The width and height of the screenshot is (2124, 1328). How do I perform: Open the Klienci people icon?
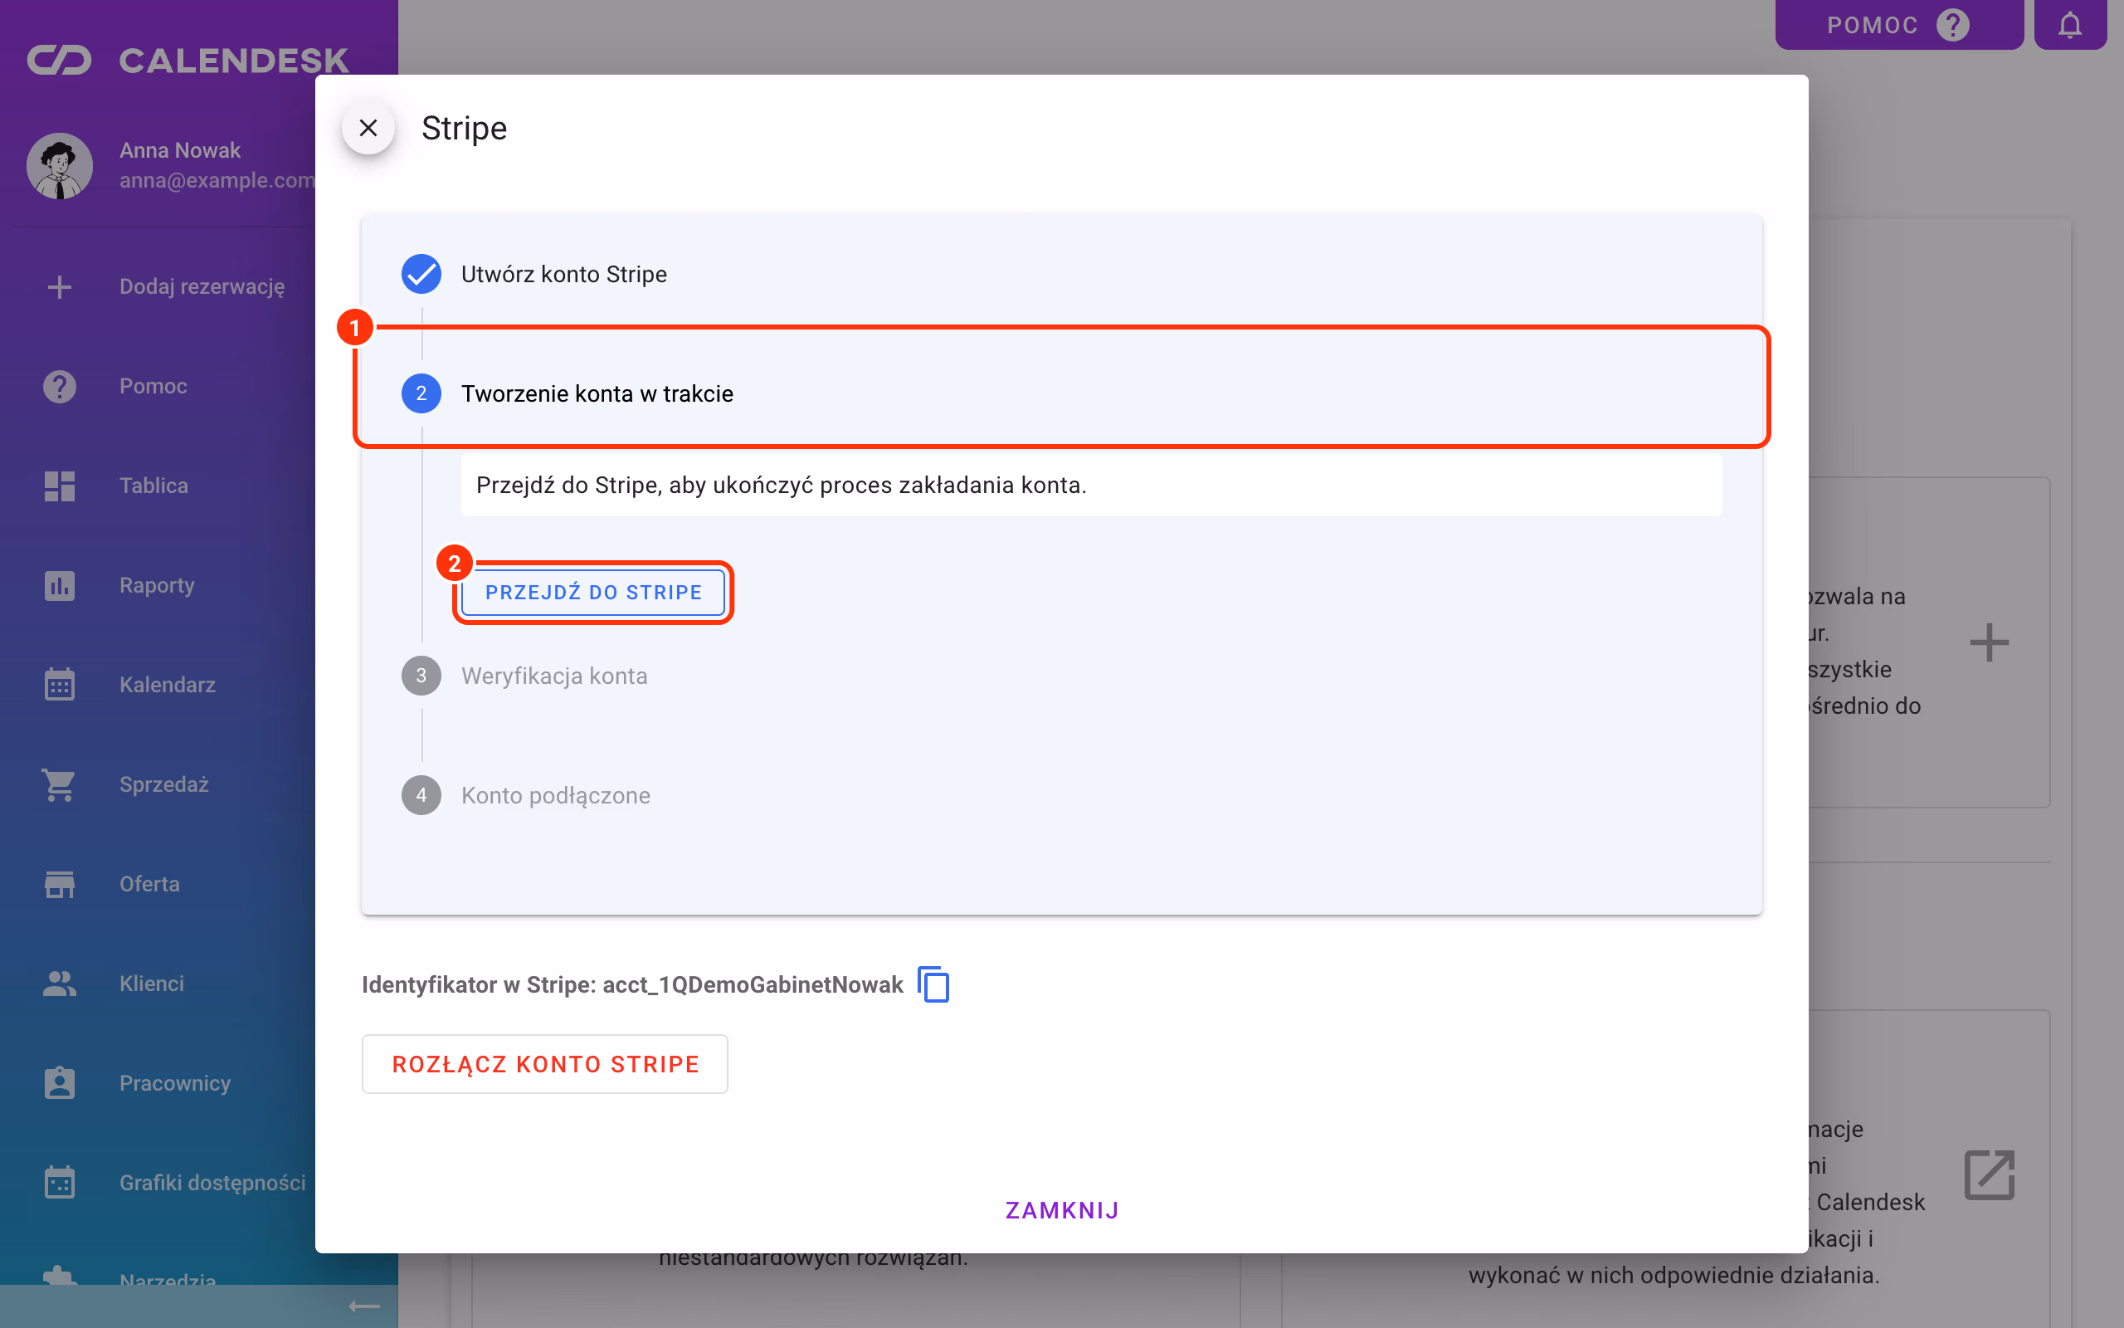click(60, 984)
